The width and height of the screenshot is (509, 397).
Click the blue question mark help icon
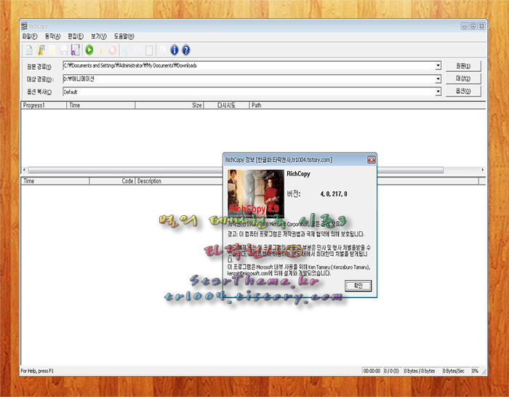point(186,50)
